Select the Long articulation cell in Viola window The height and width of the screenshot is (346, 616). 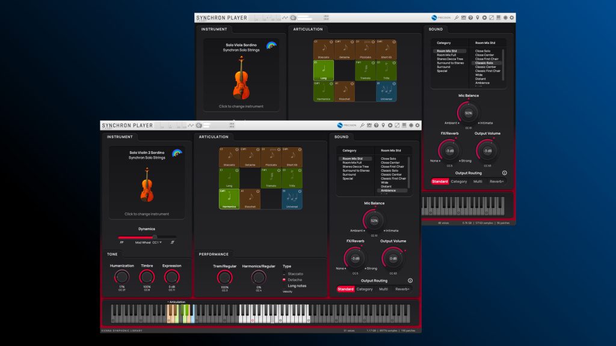[323, 70]
